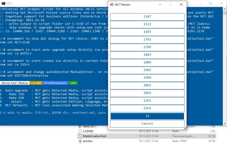Click the dialog resize grip corner
This screenshot has height=144, width=227.
tap(186, 128)
